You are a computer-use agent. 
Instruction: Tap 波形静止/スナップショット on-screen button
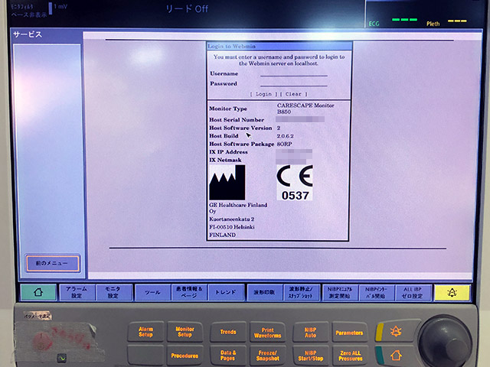point(301,292)
